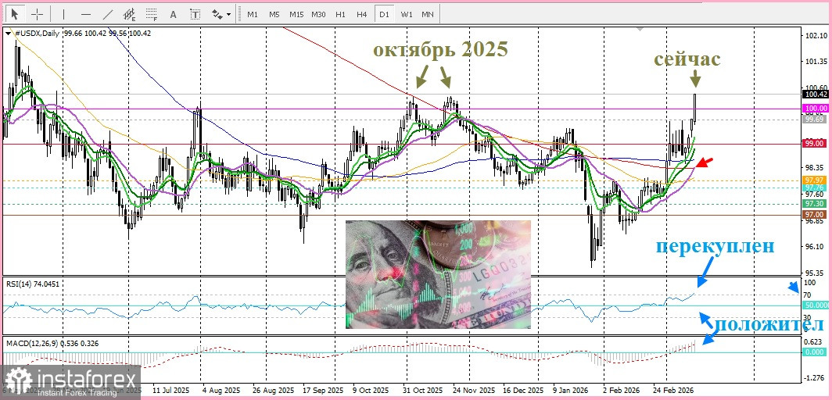
Task: Select the Equidistant Channel tool
Action: click(130, 14)
